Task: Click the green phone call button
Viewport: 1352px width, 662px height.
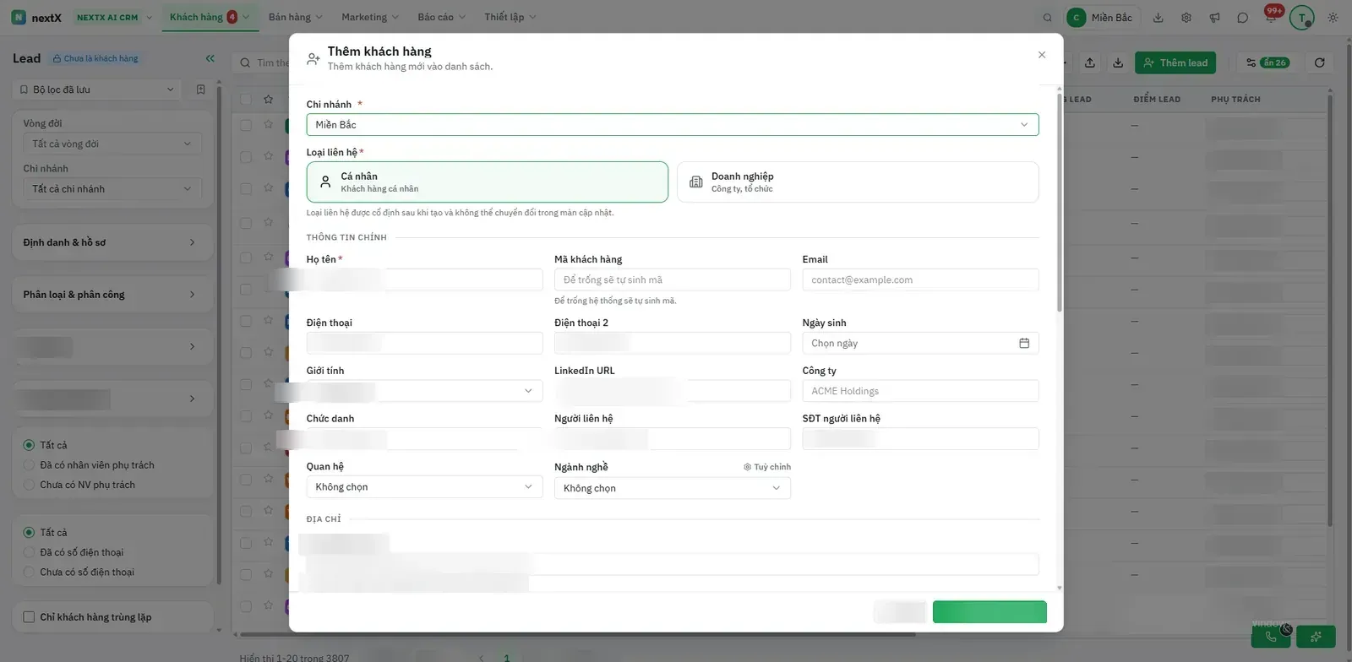Action: (1271, 637)
